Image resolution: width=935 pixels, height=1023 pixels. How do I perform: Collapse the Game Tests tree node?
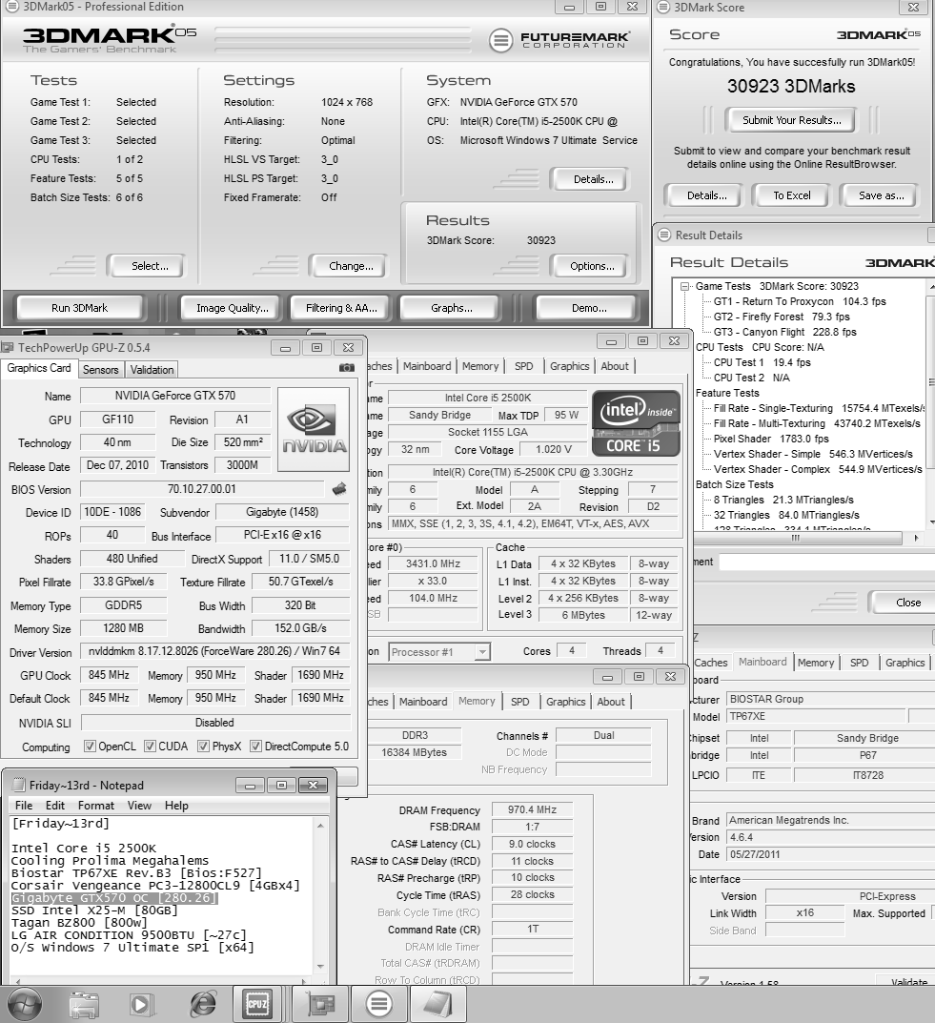click(684, 286)
